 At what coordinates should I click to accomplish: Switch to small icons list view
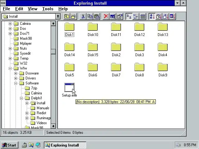point(136,16)
